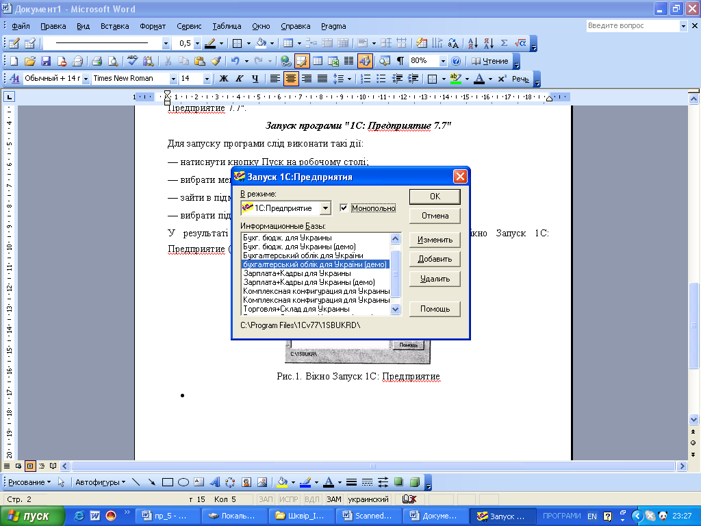
Task: Click the Изменить button
Action: (435, 240)
